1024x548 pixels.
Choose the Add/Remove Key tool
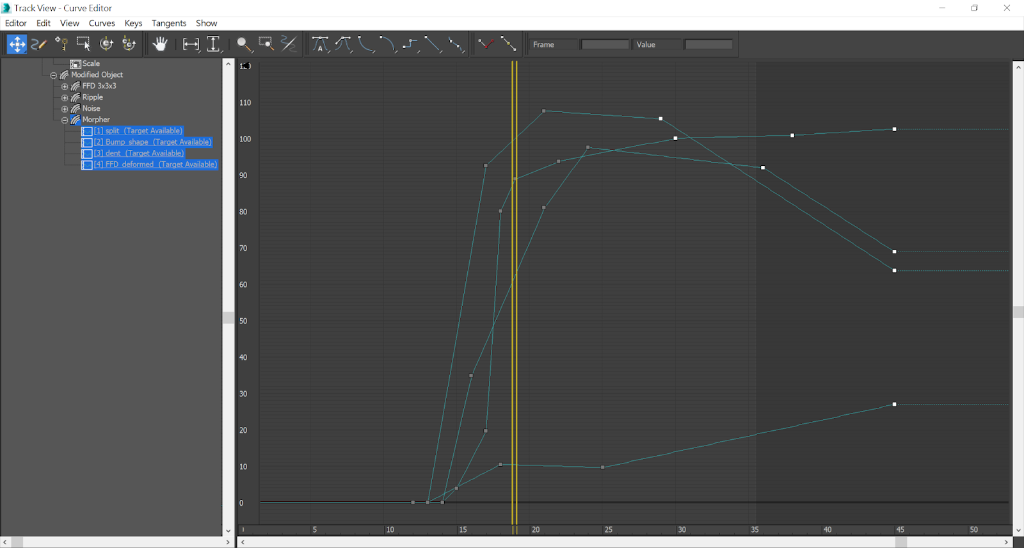pos(61,44)
